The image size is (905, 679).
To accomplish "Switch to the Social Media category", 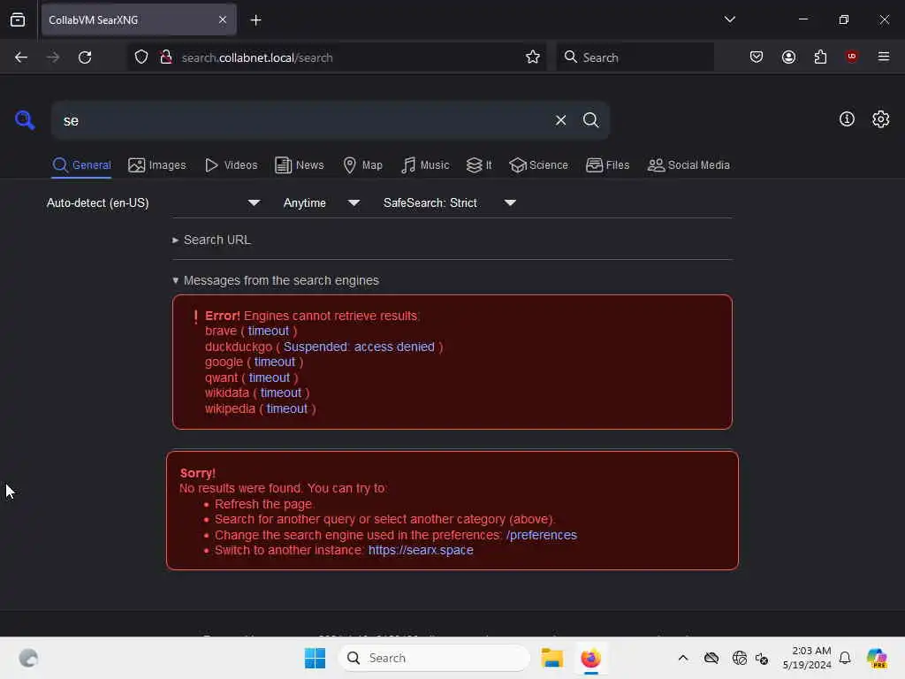I will [x=688, y=165].
